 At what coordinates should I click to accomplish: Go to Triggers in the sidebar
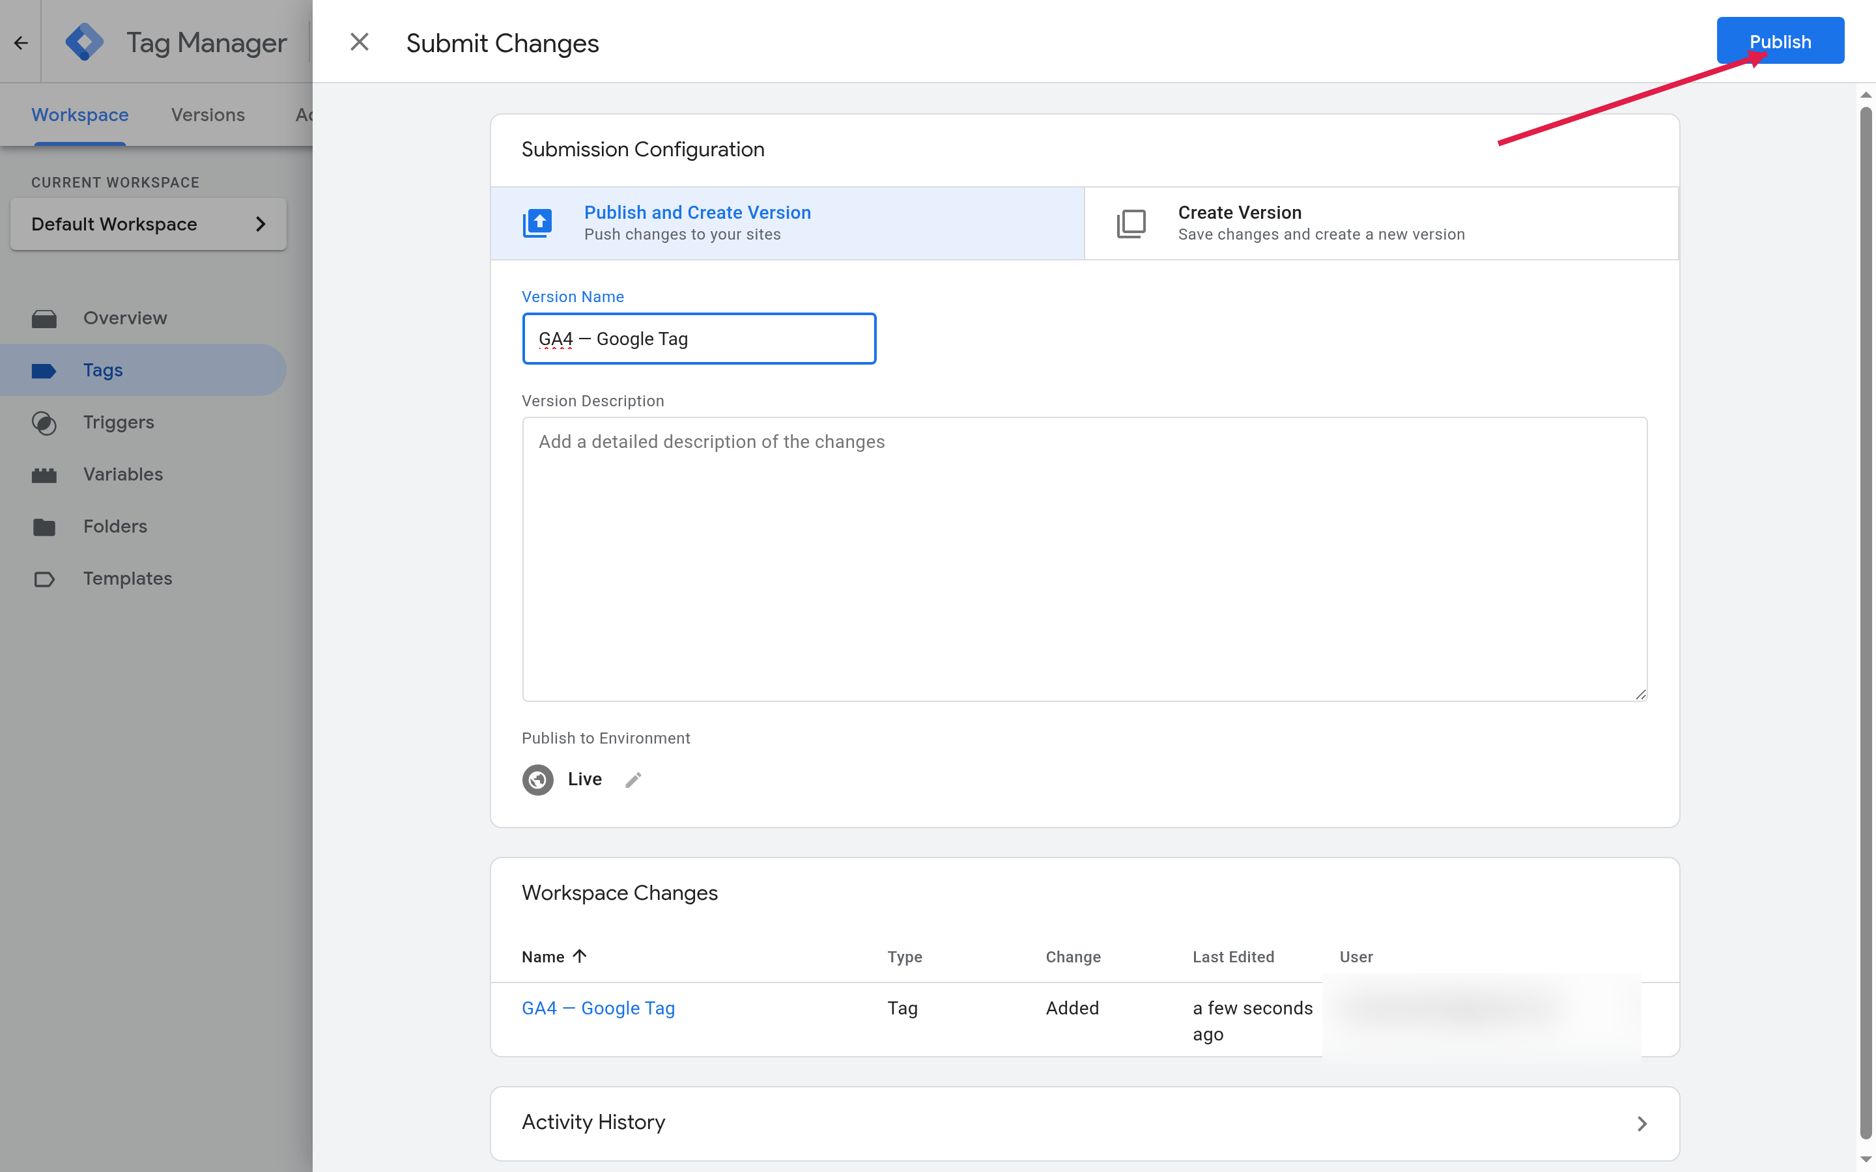(119, 422)
